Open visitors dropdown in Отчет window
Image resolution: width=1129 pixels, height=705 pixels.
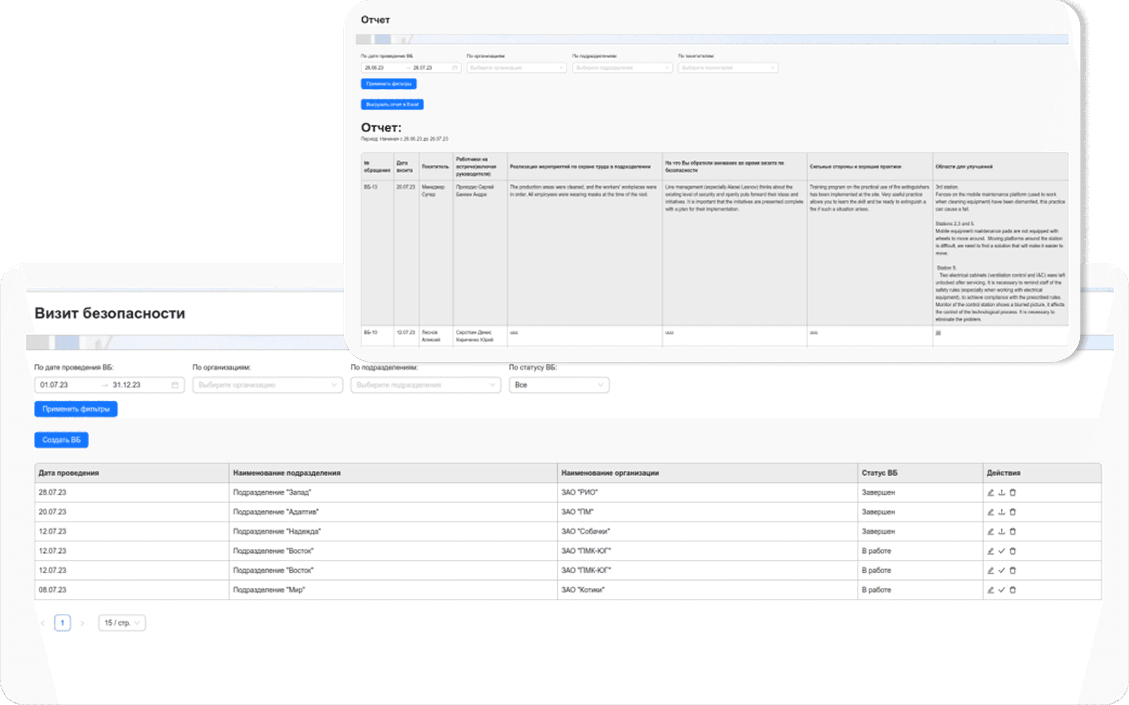coord(728,68)
